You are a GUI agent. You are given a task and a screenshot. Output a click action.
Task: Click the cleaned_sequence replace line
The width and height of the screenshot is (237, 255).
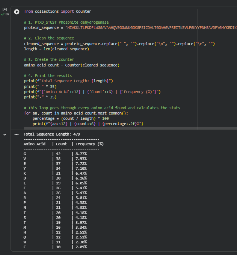click(119, 44)
